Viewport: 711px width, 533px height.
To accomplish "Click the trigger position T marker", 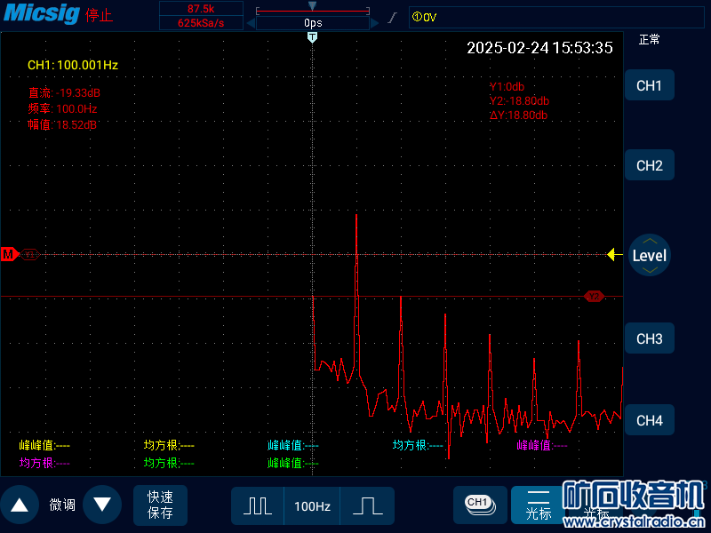I will pyautogui.click(x=312, y=37).
